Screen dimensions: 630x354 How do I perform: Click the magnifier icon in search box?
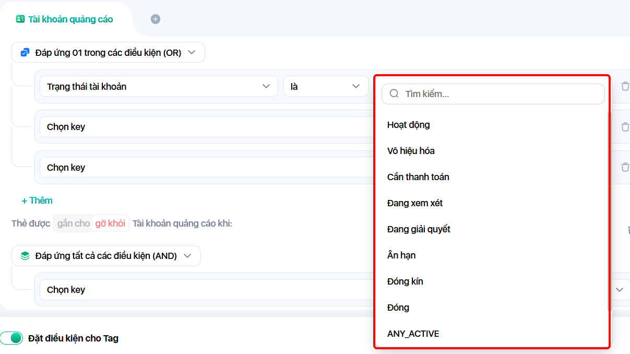pyautogui.click(x=394, y=94)
